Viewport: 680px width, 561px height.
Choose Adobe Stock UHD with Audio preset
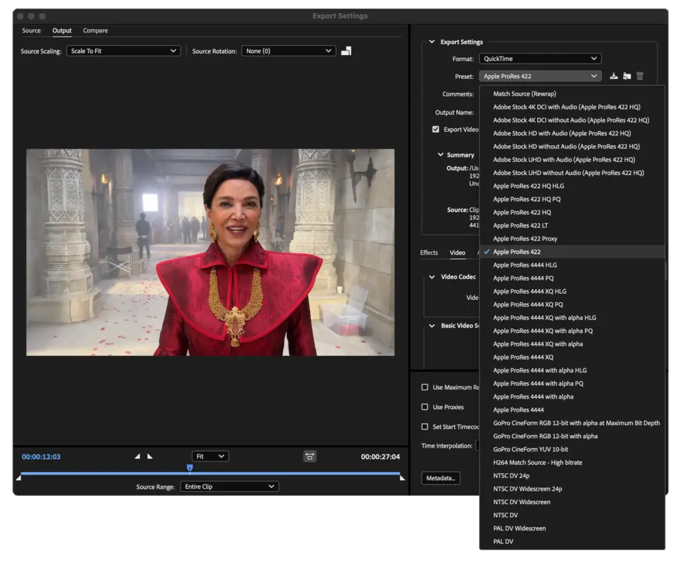click(572, 159)
